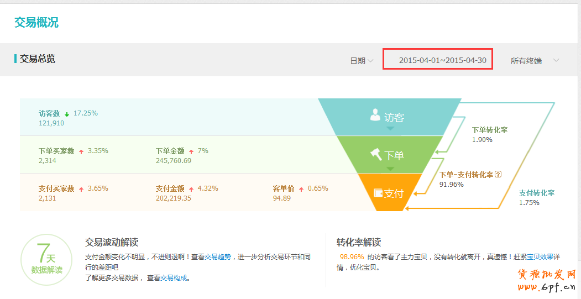Open the 交易趋势 link

(x=218, y=257)
